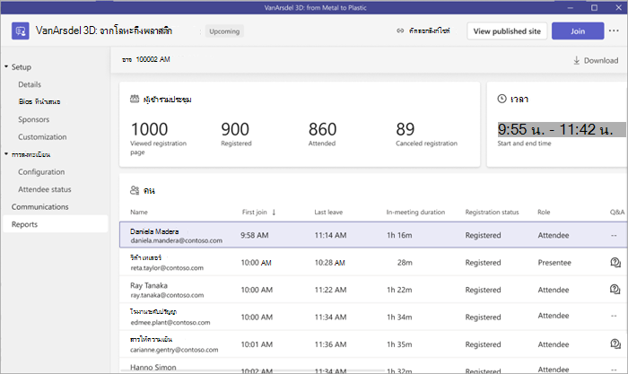Click ray.tanaka@contoso.com email
This screenshot has width=628, height=374.
[x=167, y=295]
